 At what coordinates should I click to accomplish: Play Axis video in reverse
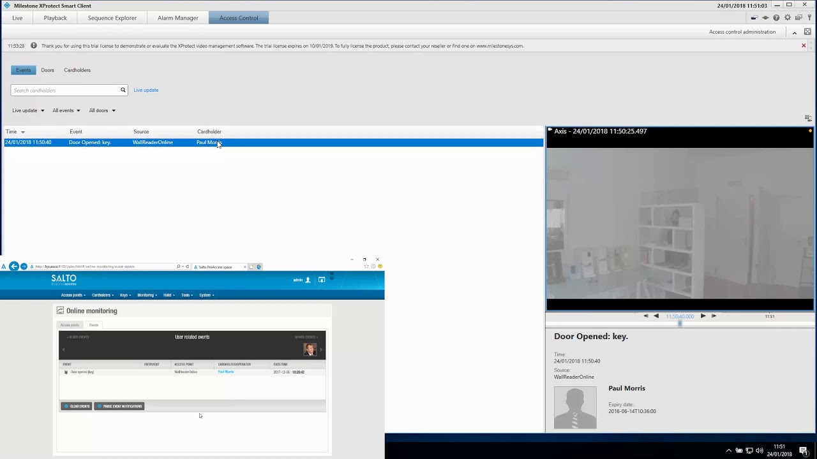[x=656, y=316]
